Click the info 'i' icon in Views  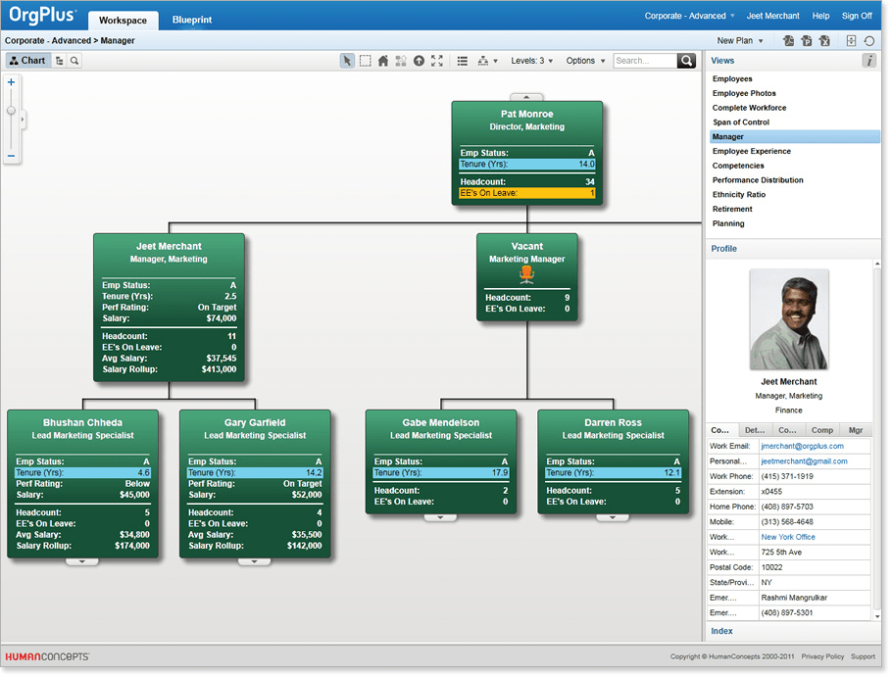pyautogui.click(x=868, y=60)
